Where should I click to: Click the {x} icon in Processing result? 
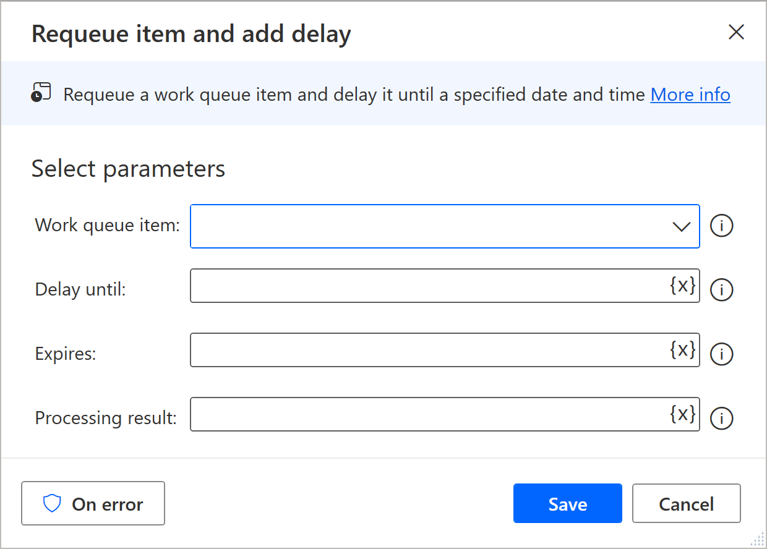coord(683,414)
